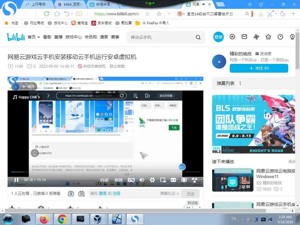
Task: Toggle danmaku display switch
Action: [x=71, y=194]
